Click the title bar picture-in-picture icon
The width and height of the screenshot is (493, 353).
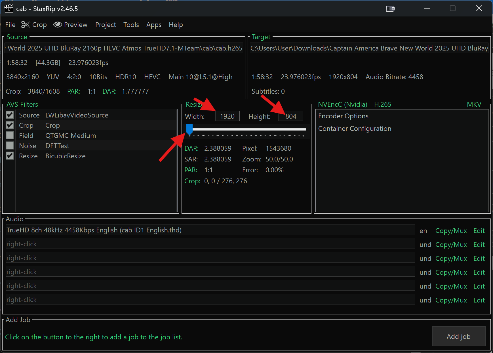coord(390,9)
